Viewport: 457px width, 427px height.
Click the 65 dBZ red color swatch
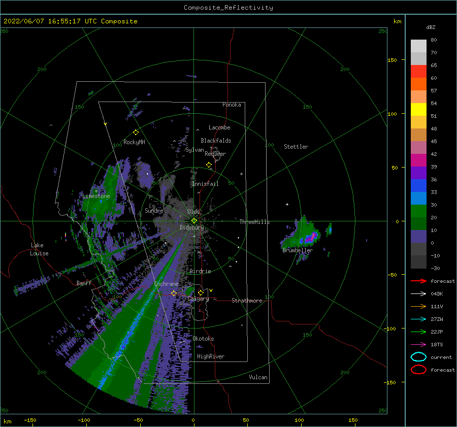pyautogui.click(x=418, y=72)
